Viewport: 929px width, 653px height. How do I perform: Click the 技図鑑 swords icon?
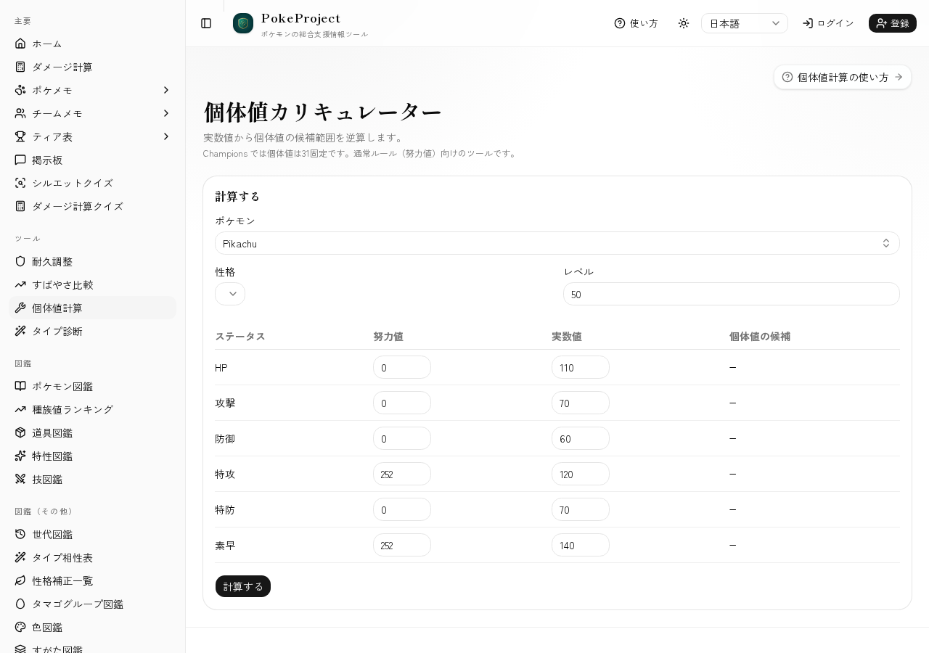(20, 479)
